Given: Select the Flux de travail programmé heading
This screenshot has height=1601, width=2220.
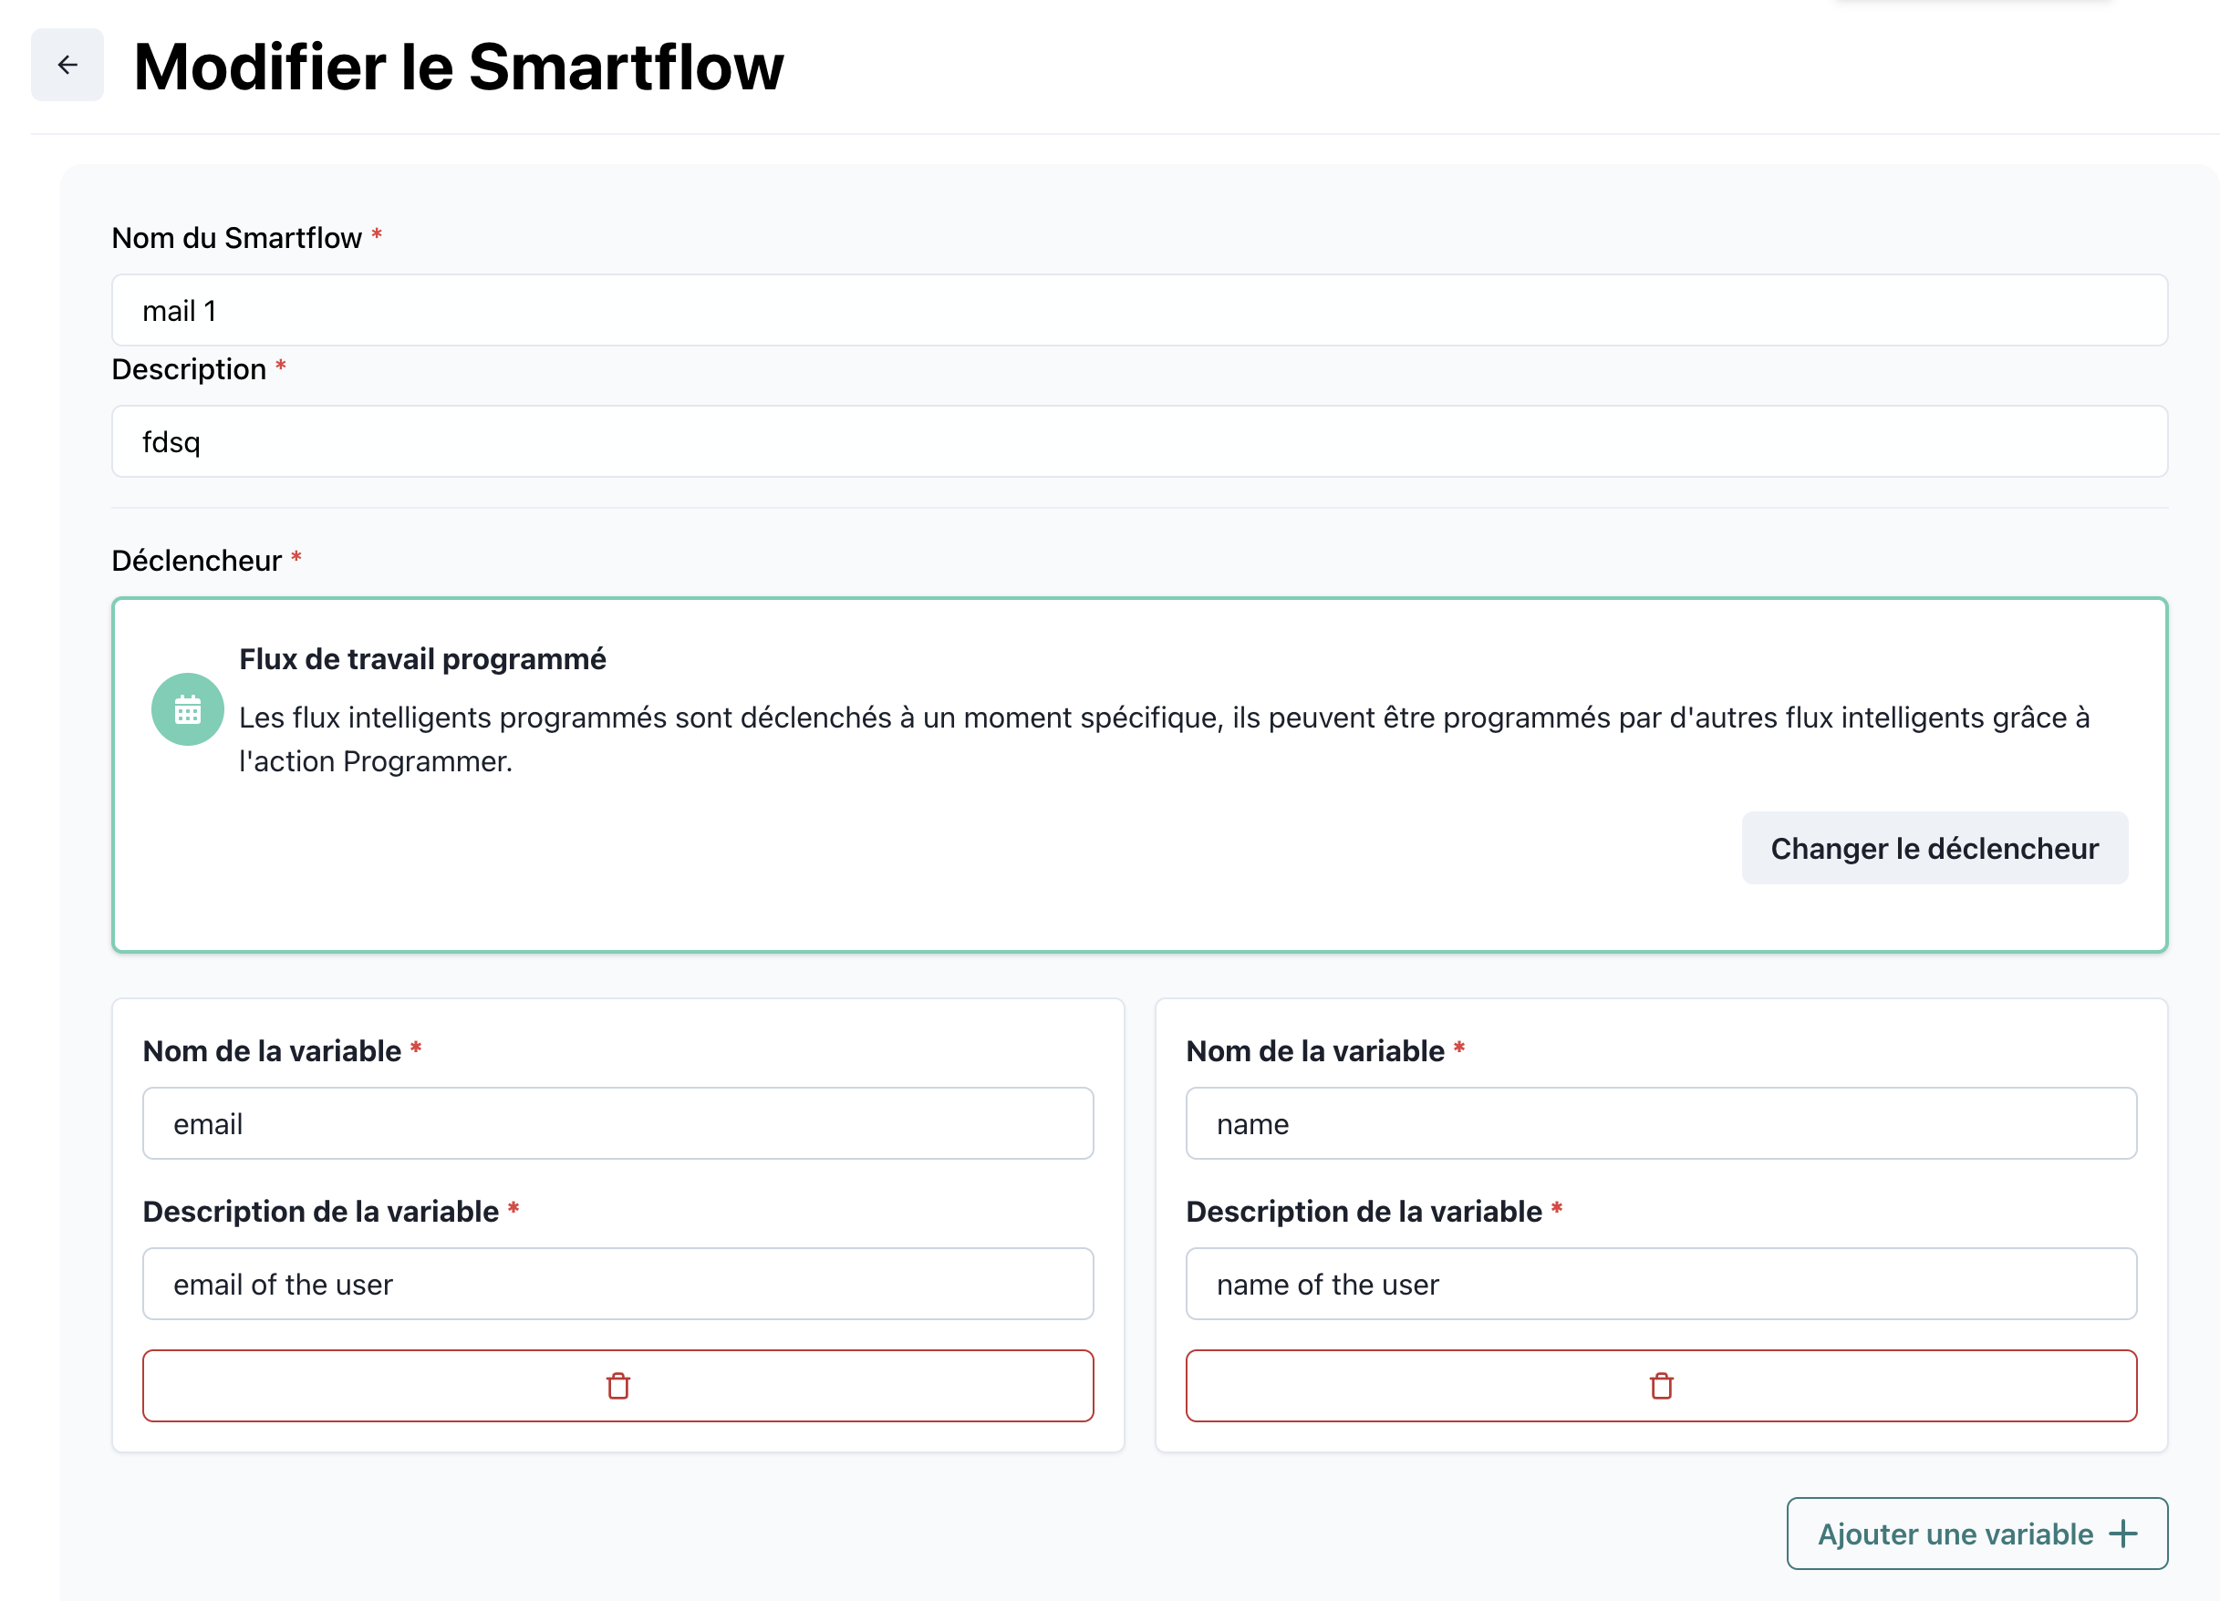Looking at the screenshot, I should point(423,659).
